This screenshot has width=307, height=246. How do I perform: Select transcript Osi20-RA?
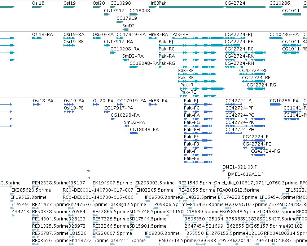click(103, 35)
